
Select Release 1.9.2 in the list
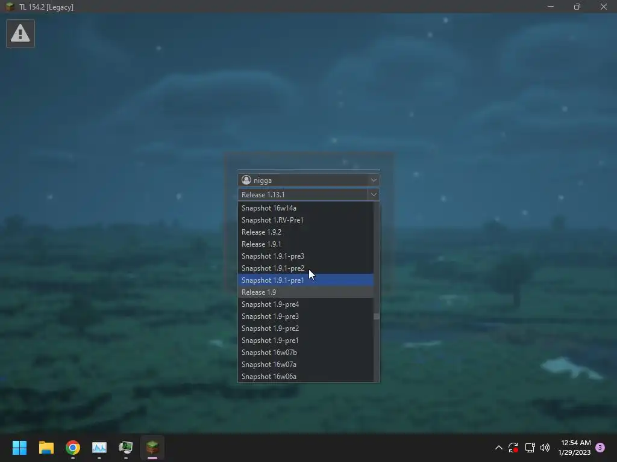point(305,232)
